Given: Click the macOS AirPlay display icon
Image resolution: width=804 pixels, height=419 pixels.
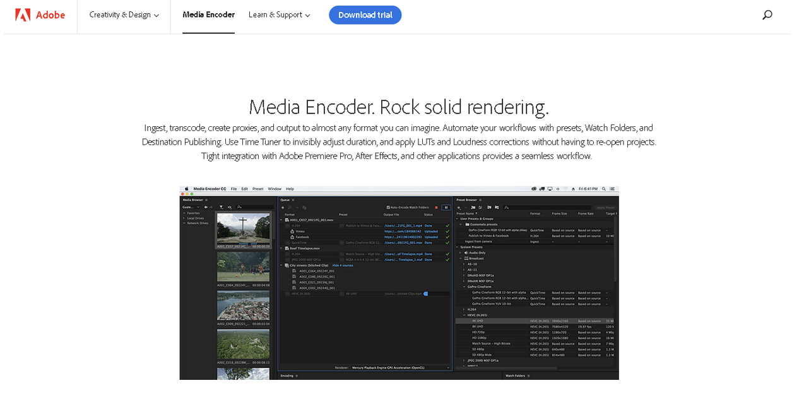Looking at the screenshot, I should coord(550,189).
